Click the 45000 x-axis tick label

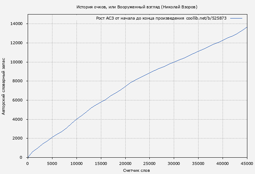(247, 163)
